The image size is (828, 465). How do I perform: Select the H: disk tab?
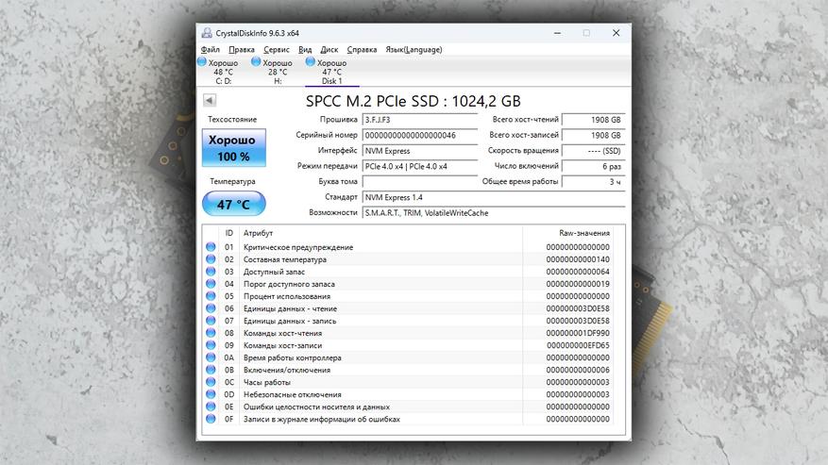(278, 72)
